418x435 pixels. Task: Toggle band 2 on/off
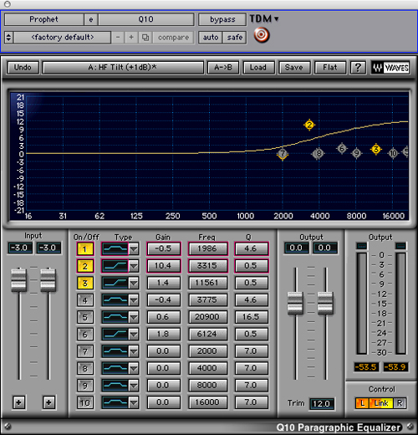tap(85, 266)
